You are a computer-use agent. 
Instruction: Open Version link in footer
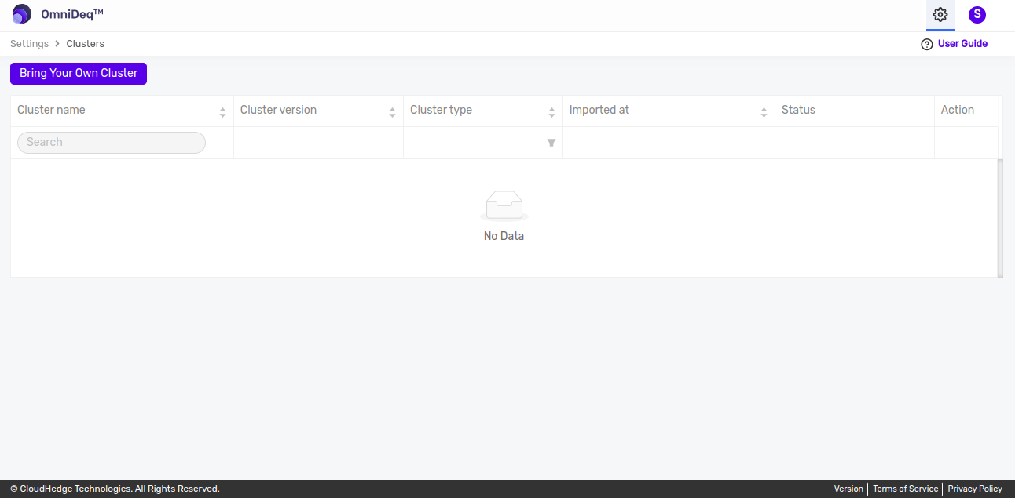(x=848, y=489)
